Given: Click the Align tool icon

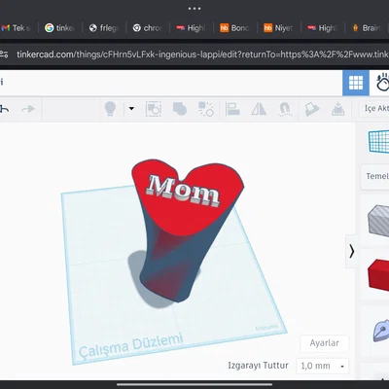Looking at the screenshot, I should [232, 109].
